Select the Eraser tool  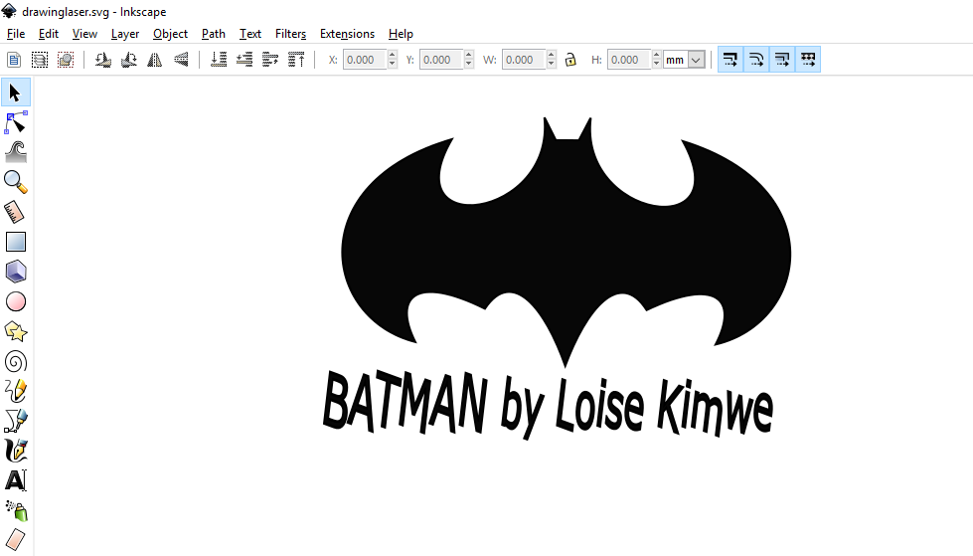tap(16, 539)
